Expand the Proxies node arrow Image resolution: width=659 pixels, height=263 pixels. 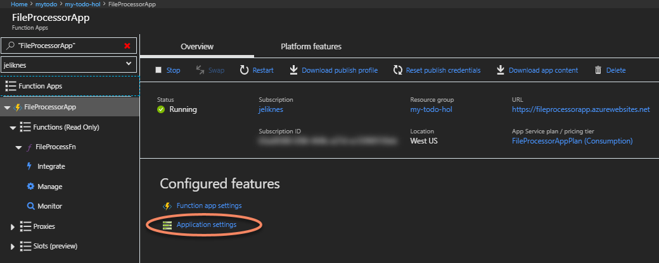pyautogui.click(x=13, y=227)
